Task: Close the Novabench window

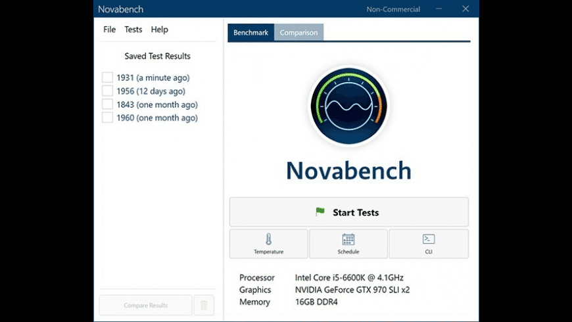Action: [465, 9]
